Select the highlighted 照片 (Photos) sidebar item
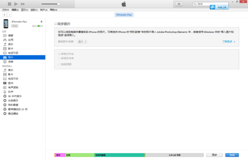 coord(23,57)
